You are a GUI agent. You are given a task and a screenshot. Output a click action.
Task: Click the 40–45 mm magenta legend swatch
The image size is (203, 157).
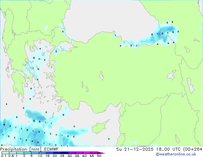tap(87, 153)
